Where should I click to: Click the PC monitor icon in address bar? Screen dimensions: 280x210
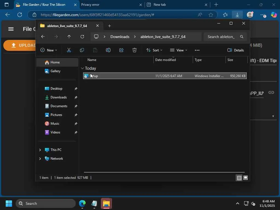coord(96,37)
